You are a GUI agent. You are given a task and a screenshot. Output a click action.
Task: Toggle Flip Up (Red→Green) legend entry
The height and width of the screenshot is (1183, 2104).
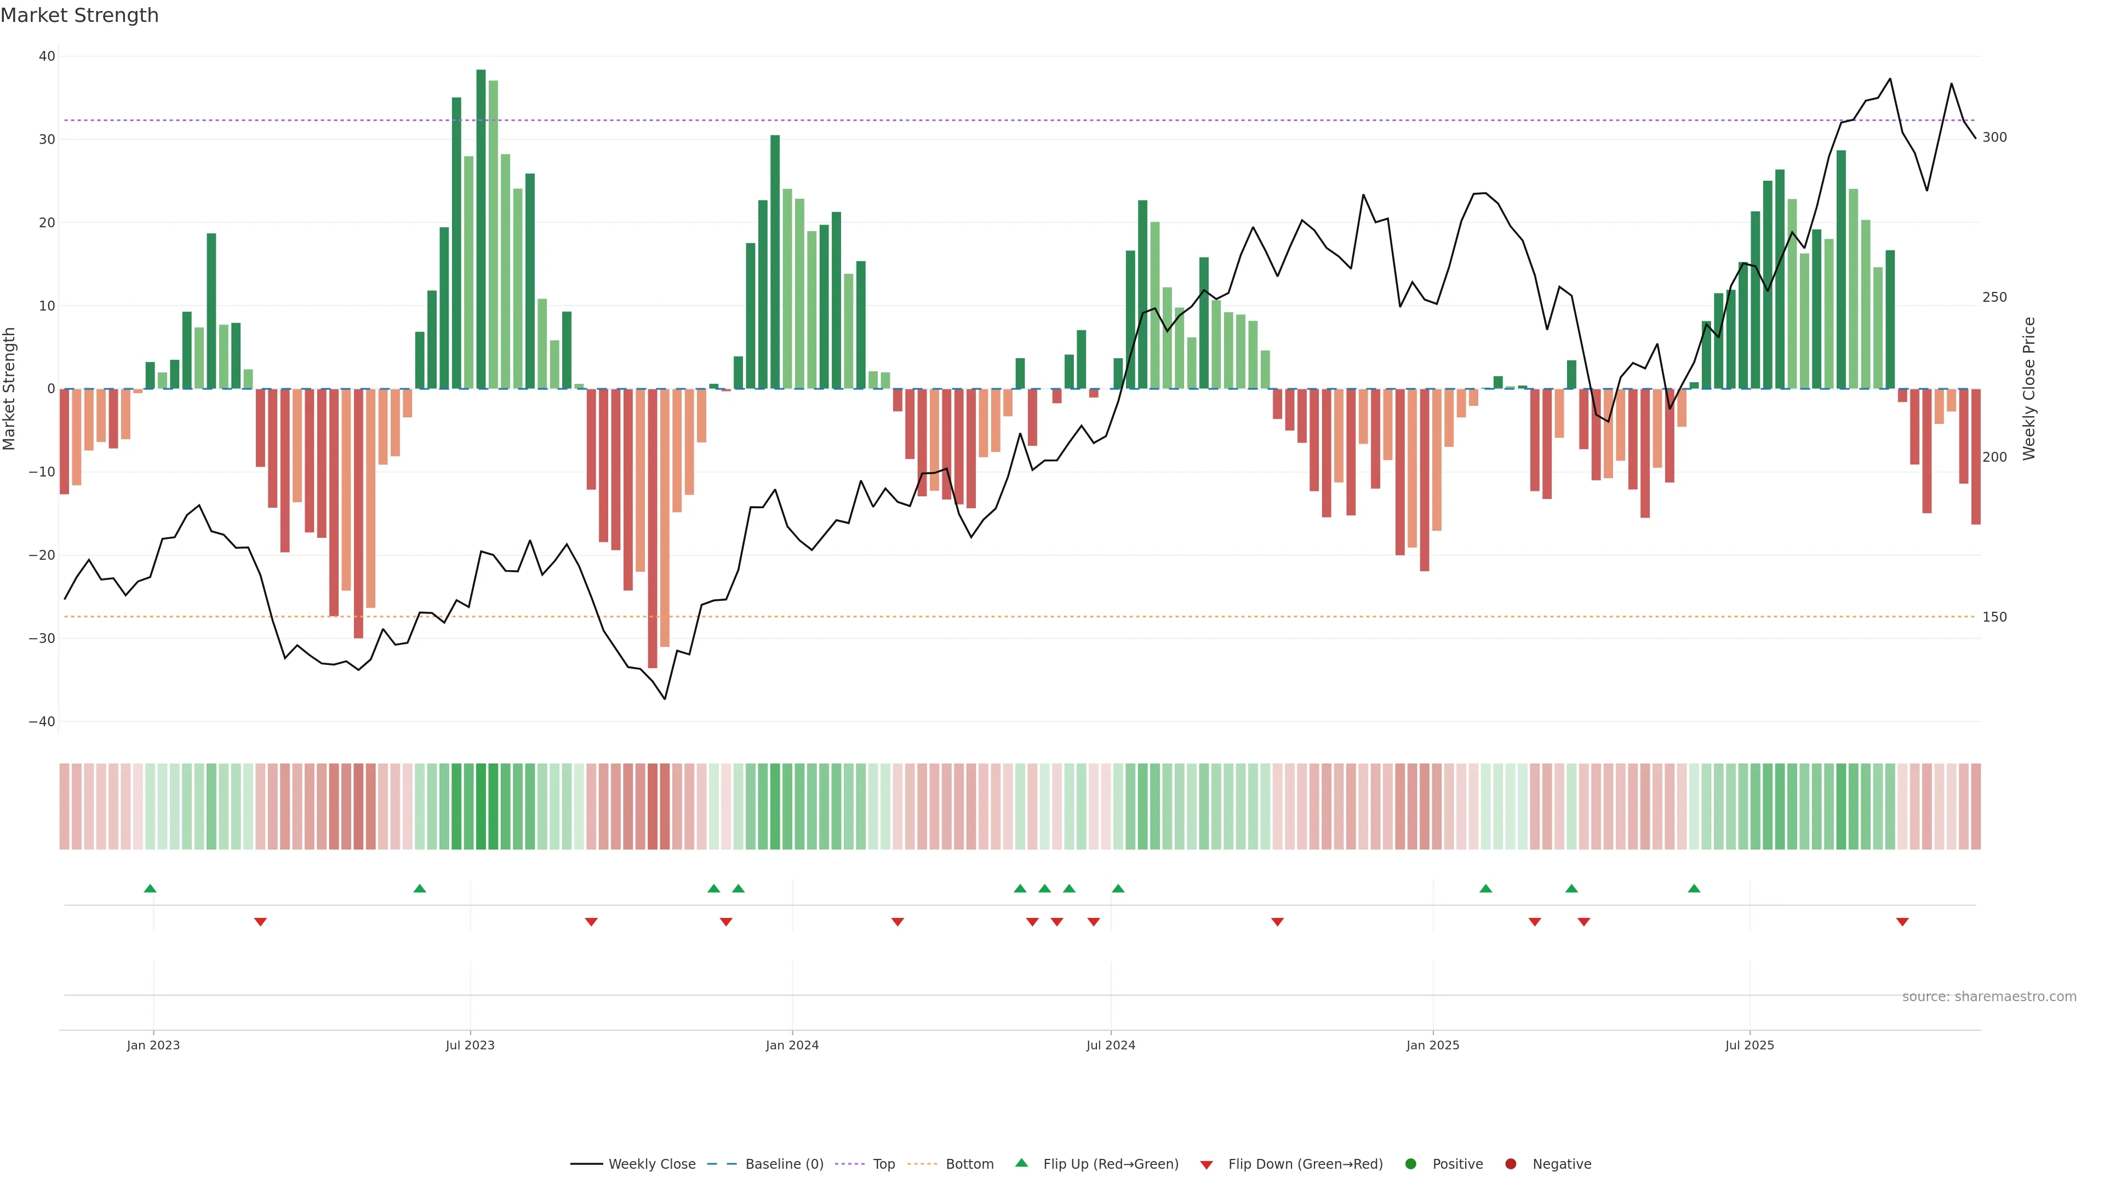coord(1110,1164)
